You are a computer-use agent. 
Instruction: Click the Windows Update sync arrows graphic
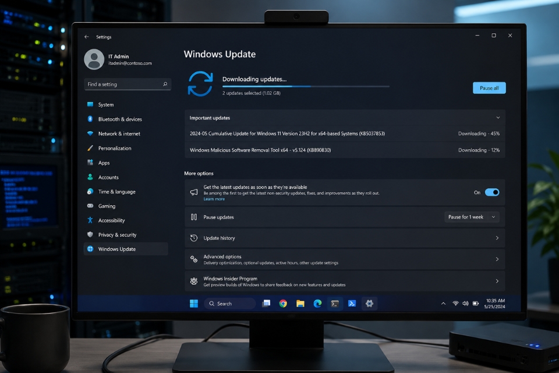click(x=200, y=84)
